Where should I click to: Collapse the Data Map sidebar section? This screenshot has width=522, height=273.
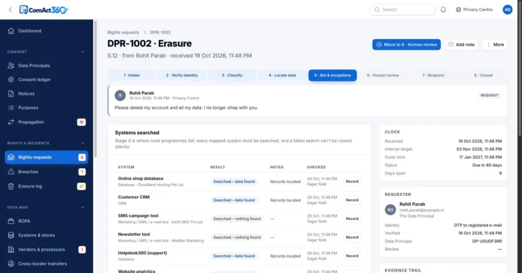click(83, 207)
